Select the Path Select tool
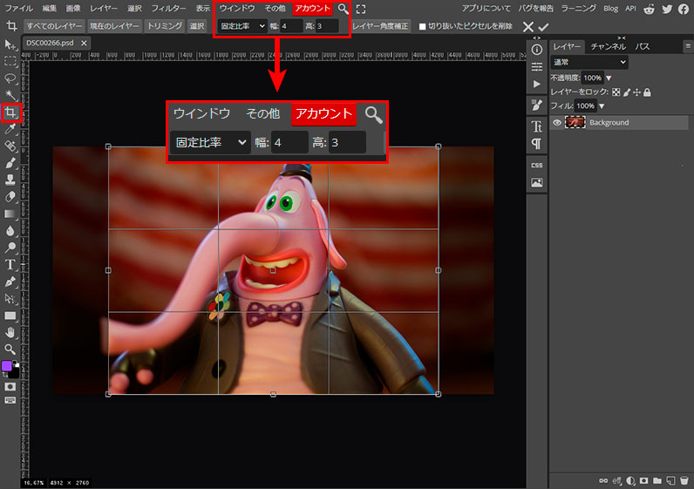 10,298
